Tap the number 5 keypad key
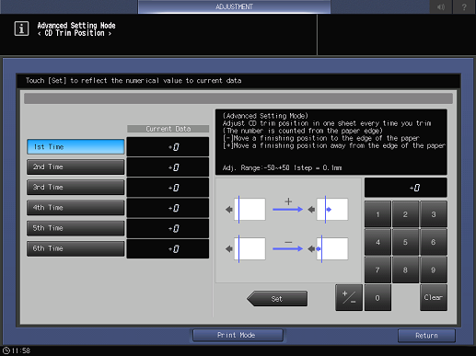Image resolution: width=476 pixels, height=356 pixels. 405,242
